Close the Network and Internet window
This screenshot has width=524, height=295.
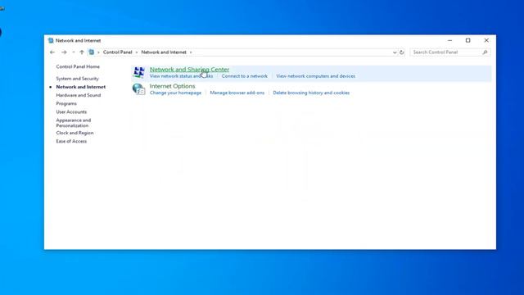pos(486,40)
